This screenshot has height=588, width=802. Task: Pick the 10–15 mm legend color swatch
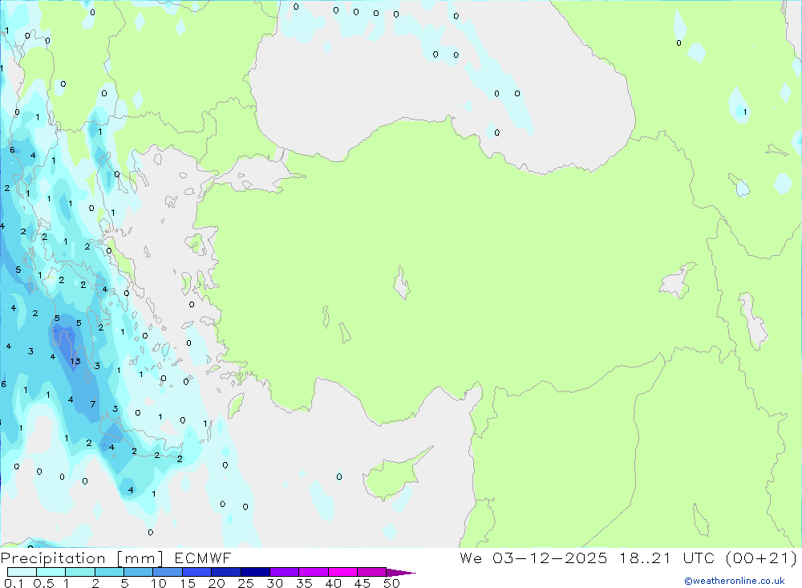click(x=168, y=572)
